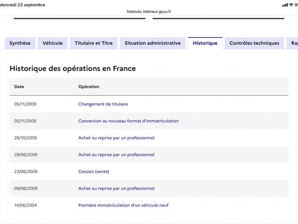Viewport: 298px width, 224px height.
Task: Open the Synthèse tab
Action: [x=20, y=43]
